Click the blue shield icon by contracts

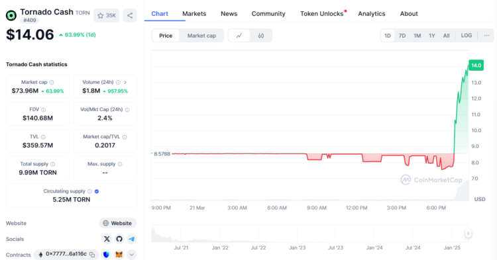coord(106,255)
